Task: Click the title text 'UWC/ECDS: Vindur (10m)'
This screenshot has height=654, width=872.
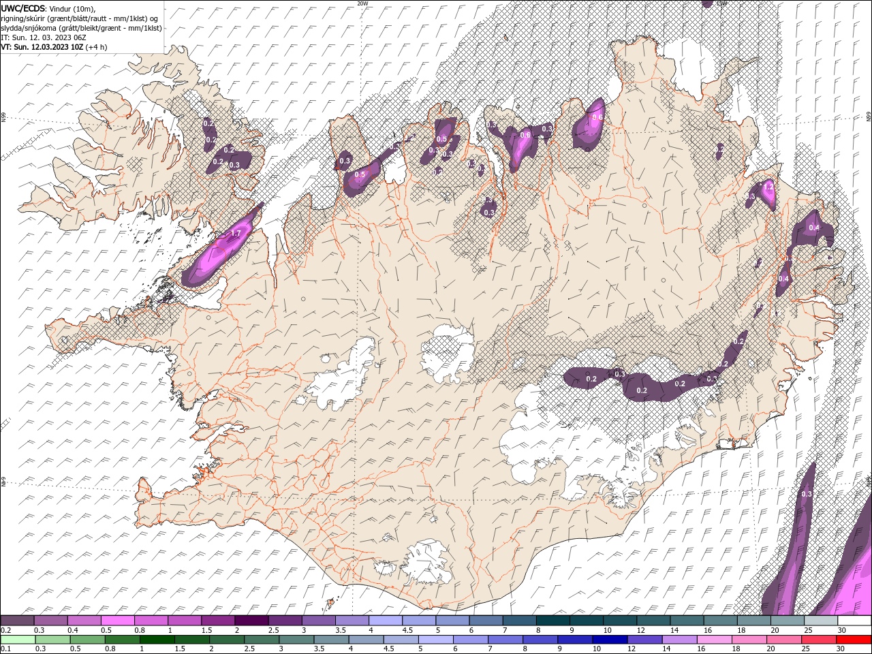Action: point(48,7)
